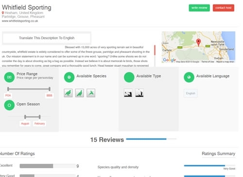Click the Partridge, Grouse, Pheasant text
Screen dimensions: 243x177
coord(23,16)
